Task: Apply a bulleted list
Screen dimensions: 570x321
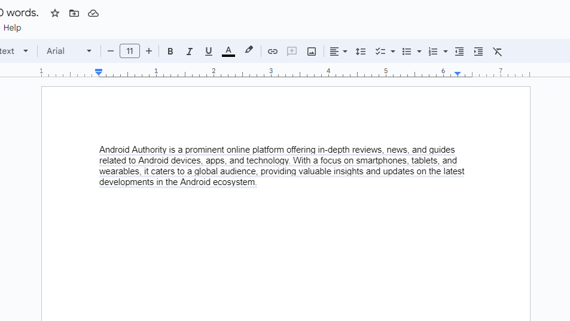Action: pyautogui.click(x=407, y=52)
